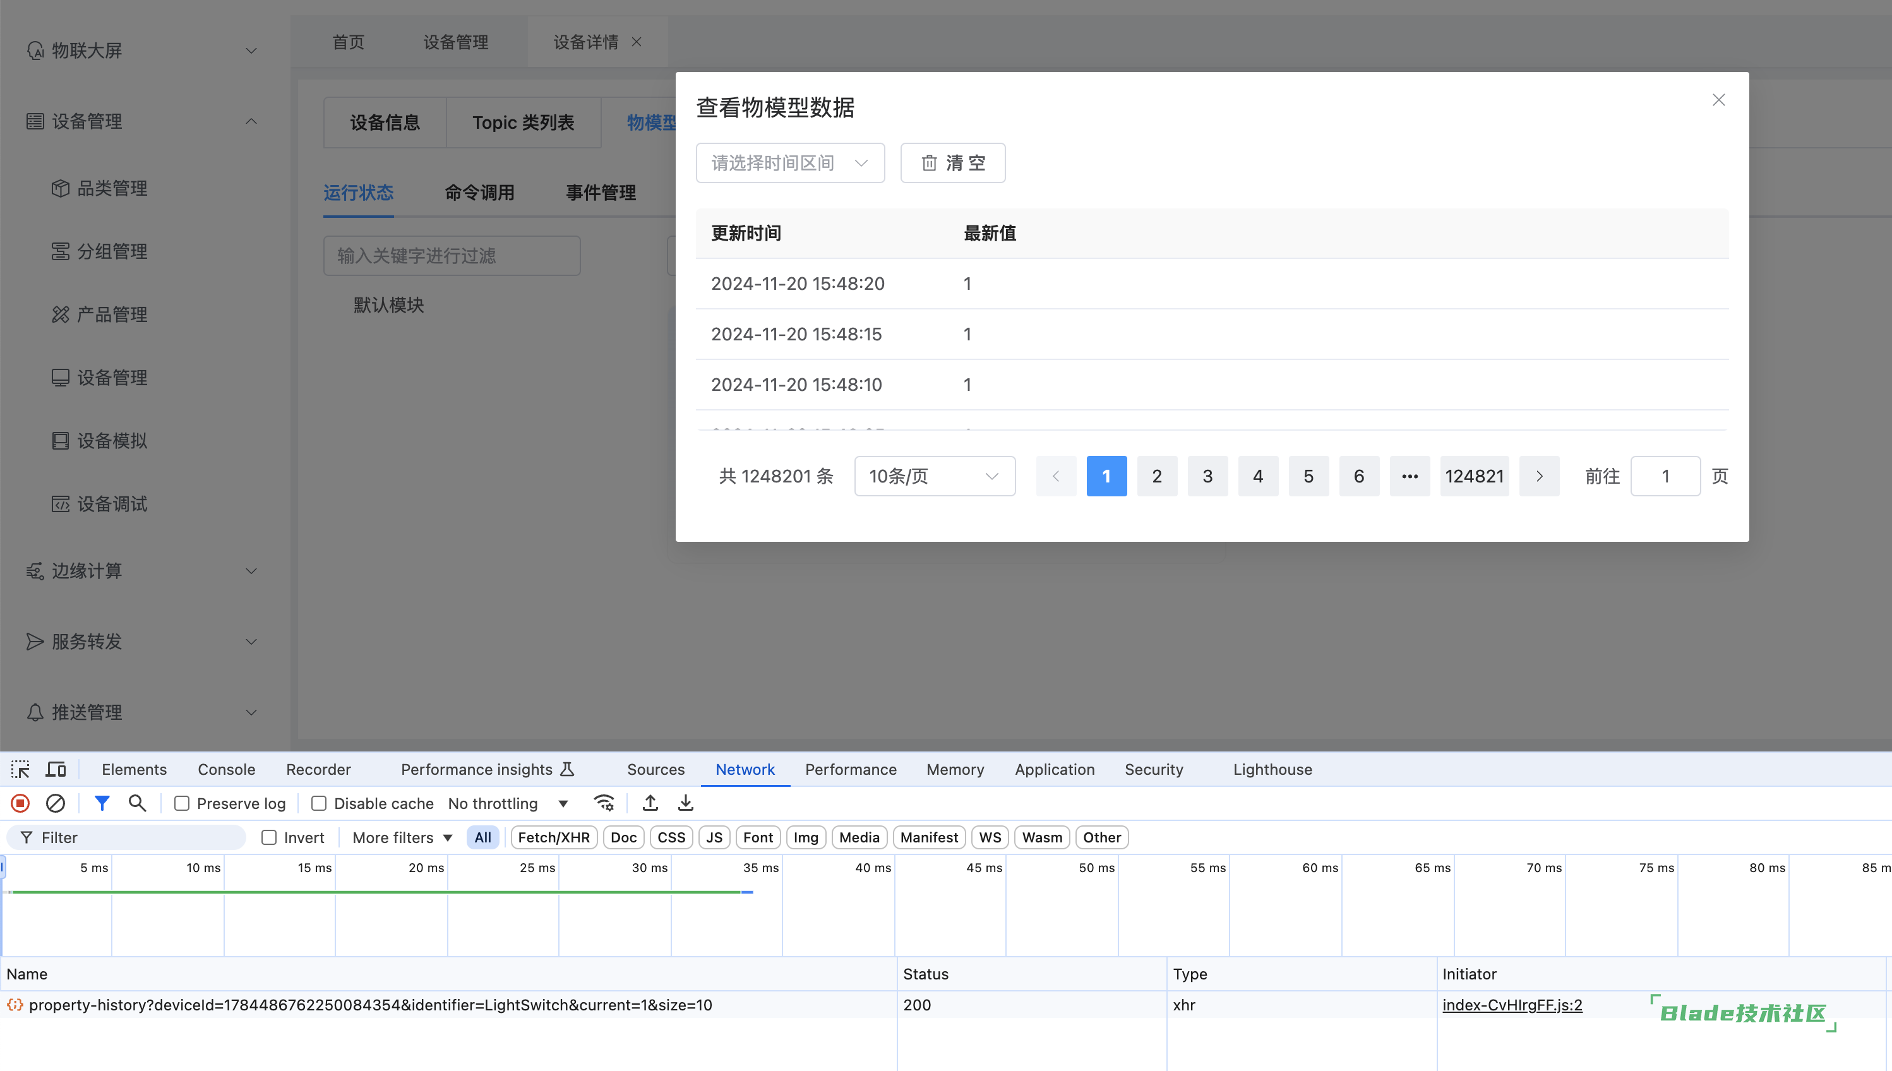This screenshot has width=1892, height=1071.
Task: Click the pagination ellipsis button
Action: tap(1410, 477)
